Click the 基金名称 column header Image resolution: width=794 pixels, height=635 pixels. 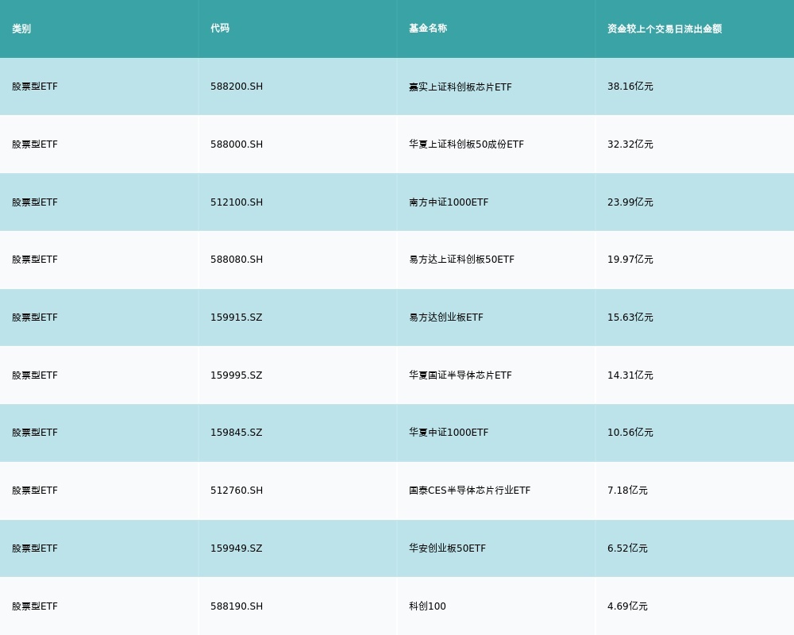coord(428,29)
